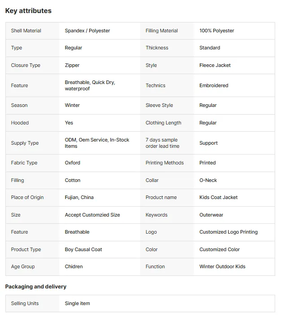The height and width of the screenshot is (319, 285).
Task: Select Fujian, China origin value
Action: pyautogui.click(x=79, y=197)
